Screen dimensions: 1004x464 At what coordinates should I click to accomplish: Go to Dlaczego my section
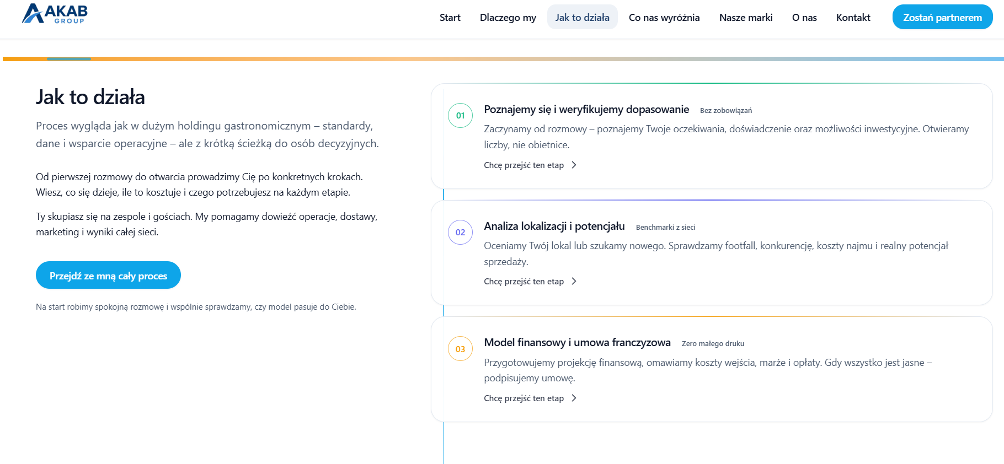point(508,18)
